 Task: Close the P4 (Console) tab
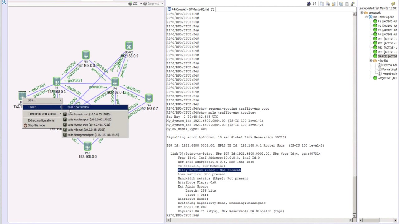pos(212,9)
